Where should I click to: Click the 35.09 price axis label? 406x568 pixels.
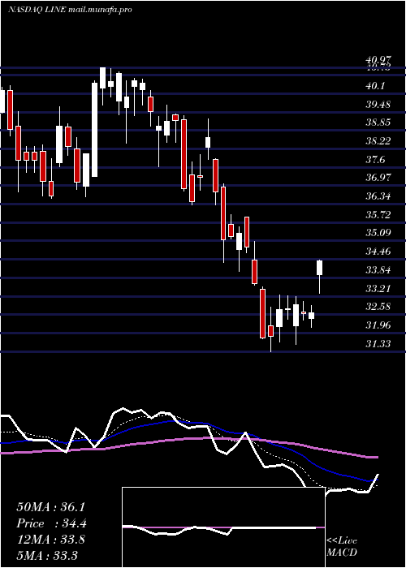(x=378, y=232)
